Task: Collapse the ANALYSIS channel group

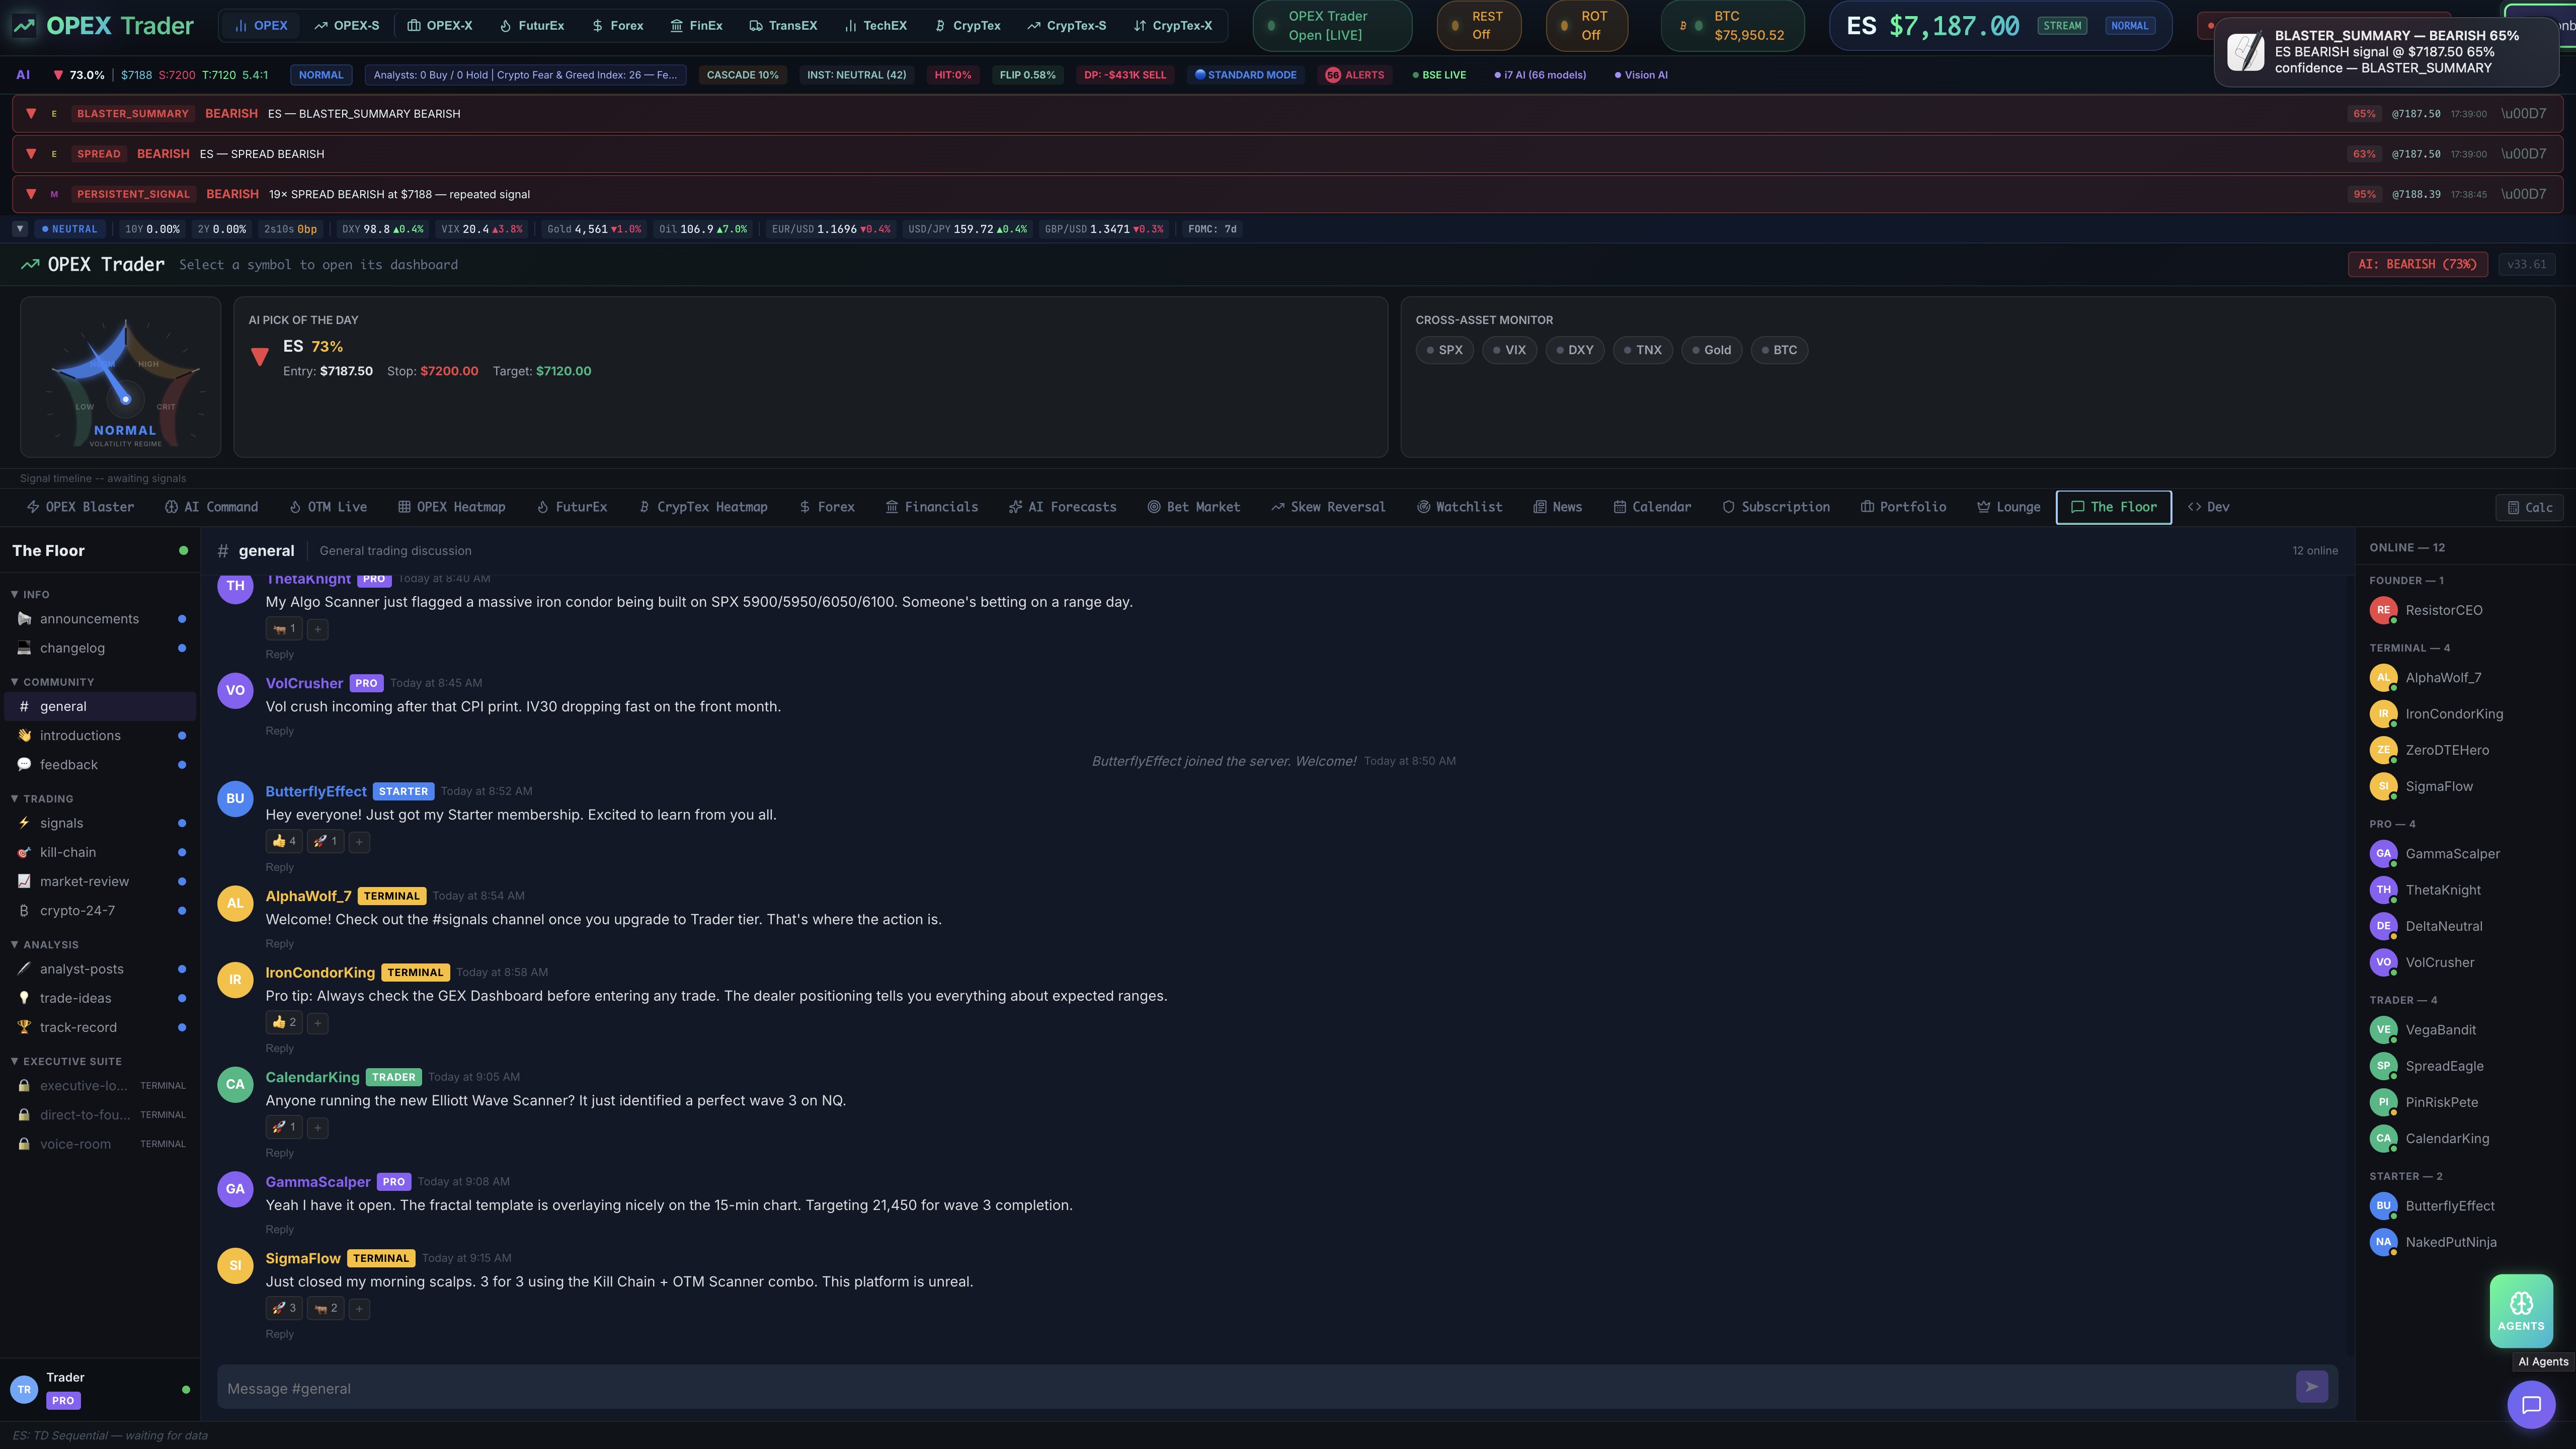Action: tap(44, 945)
